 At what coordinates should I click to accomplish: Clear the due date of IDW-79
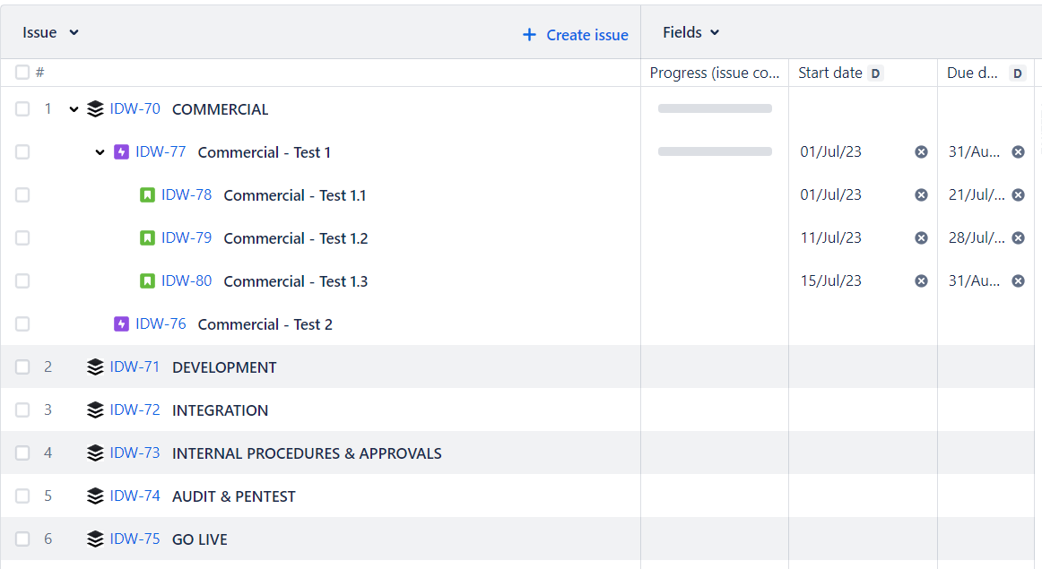pyautogui.click(x=1018, y=237)
